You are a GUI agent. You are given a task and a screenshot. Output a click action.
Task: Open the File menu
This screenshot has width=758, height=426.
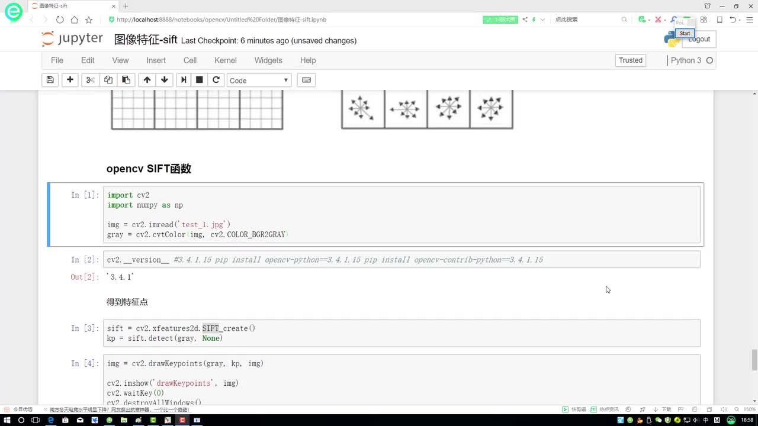point(57,60)
